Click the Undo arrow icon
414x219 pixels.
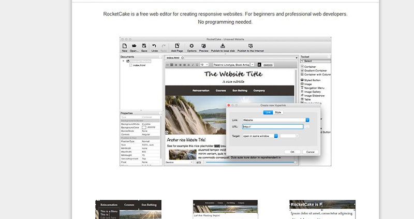tap(154, 46)
